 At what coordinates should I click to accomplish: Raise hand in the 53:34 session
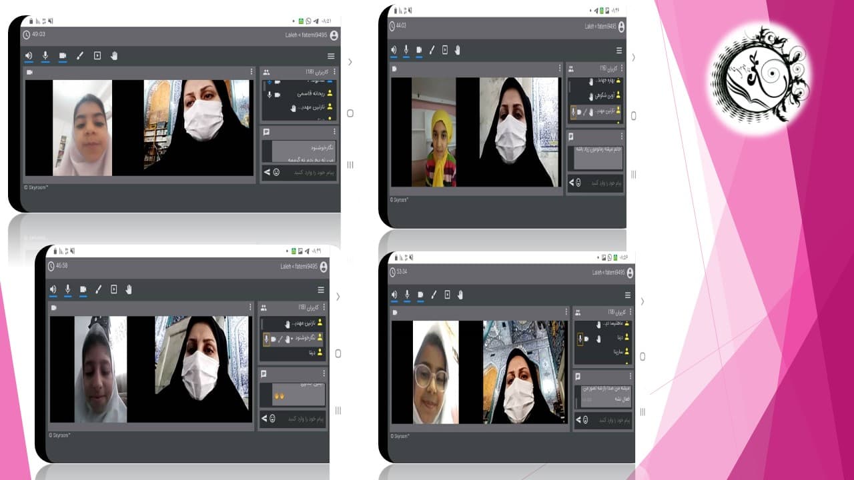(x=460, y=295)
